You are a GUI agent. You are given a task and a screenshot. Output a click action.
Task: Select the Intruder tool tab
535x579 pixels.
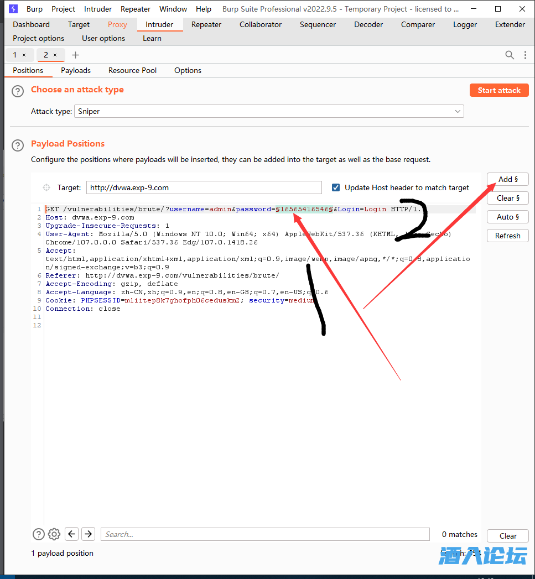pos(159,24)
